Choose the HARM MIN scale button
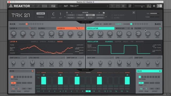171x96 pixels. coord(100,15)
